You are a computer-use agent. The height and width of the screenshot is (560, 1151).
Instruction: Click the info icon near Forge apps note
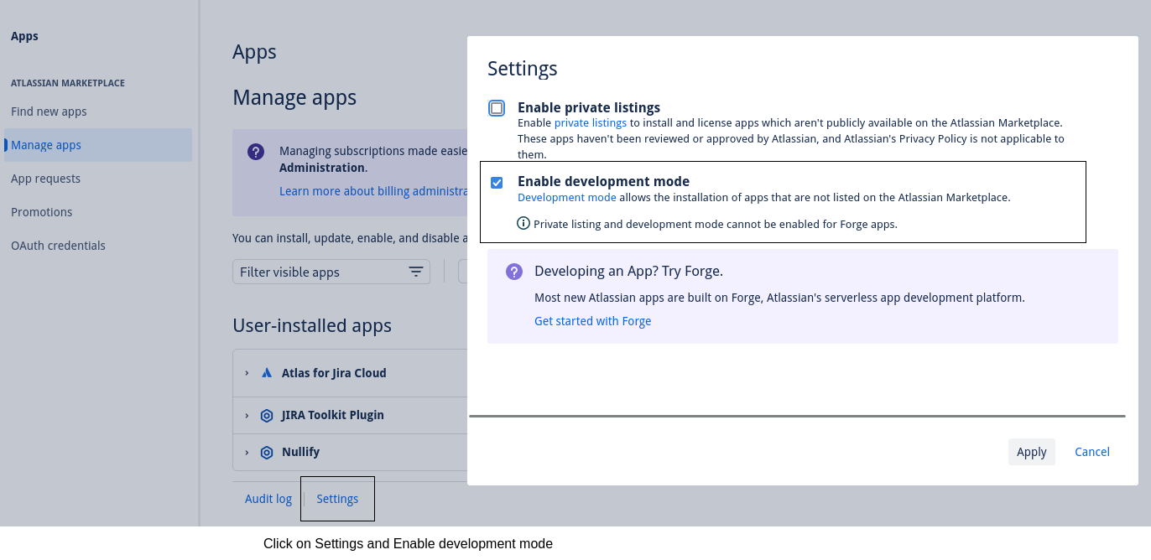(x=523, y=223)
